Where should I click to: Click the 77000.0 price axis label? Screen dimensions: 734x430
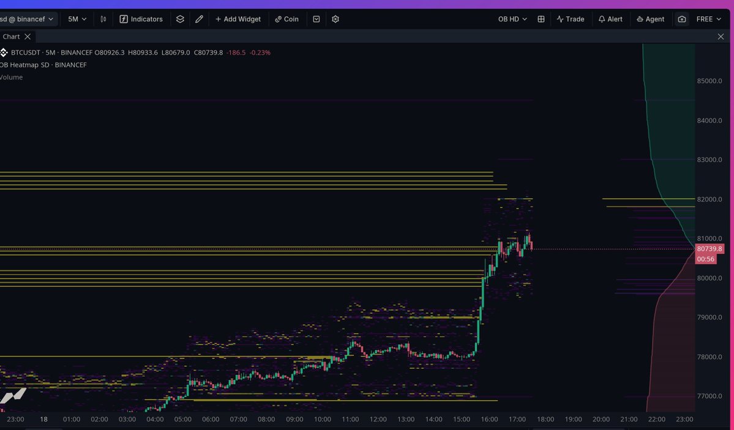(709, 396)
